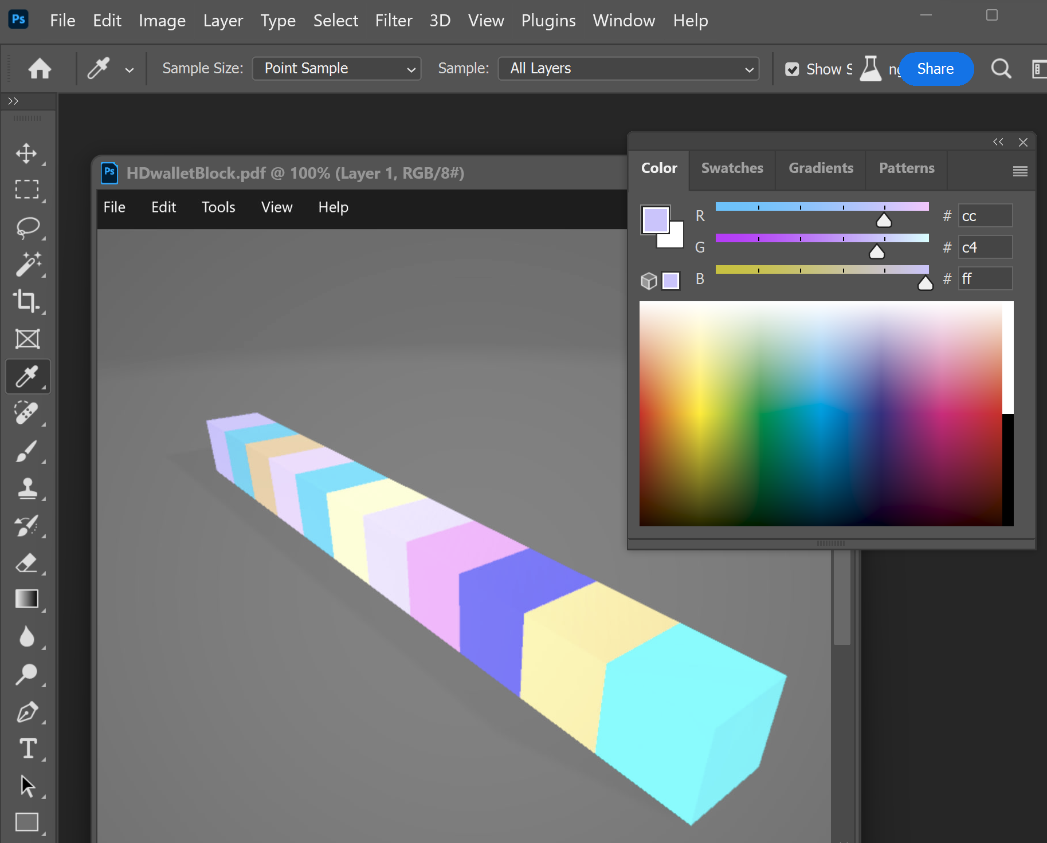Open the Plugins menu
Viewport: 1047px width, 843px height.
click(548, 21)
